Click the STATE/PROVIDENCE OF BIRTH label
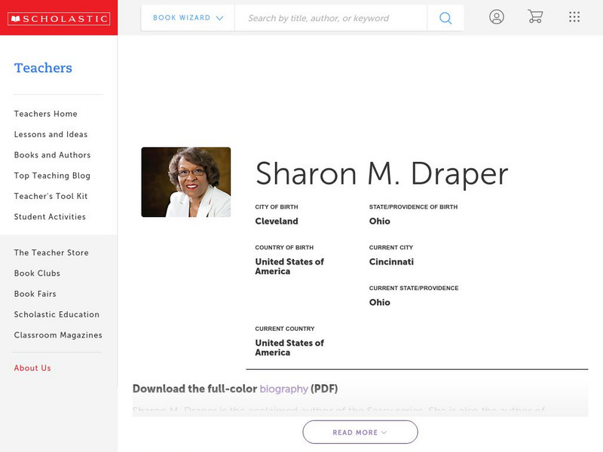 pos(413,206)
